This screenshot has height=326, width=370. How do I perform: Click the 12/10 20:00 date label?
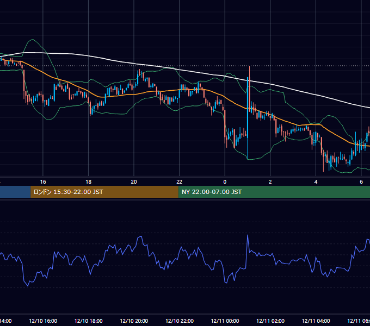coord(134,321)
